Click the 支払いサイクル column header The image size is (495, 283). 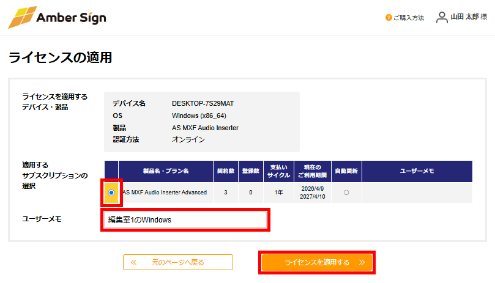pyautogui.click(x=278, y=171)
